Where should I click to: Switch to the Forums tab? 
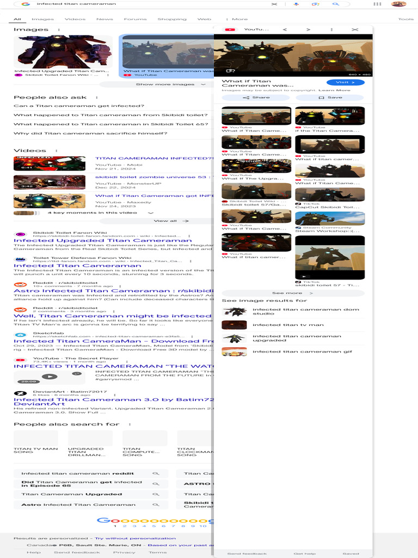tap(135, 19)
